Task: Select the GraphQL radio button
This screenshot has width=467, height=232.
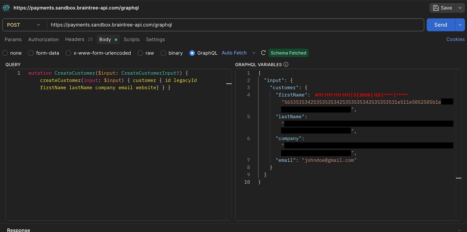Action: click(192, 53)
